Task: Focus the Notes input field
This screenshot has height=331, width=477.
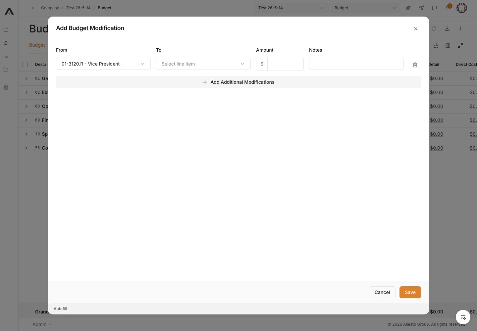Action: click(356, 64)
